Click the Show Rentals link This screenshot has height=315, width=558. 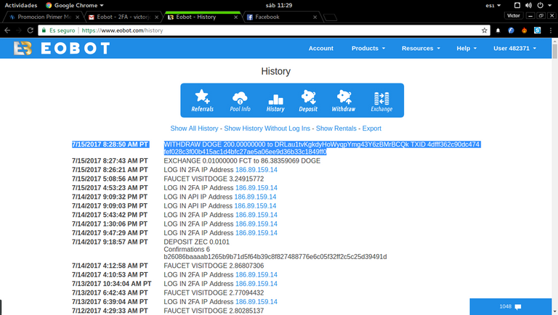(336, 128)
